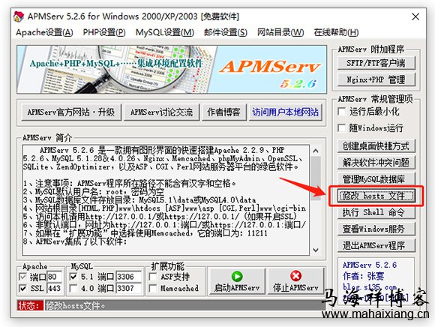The image size is (435, 327).
Task: Click 修改 hosts 文件 button
Action: pos(376,196)
